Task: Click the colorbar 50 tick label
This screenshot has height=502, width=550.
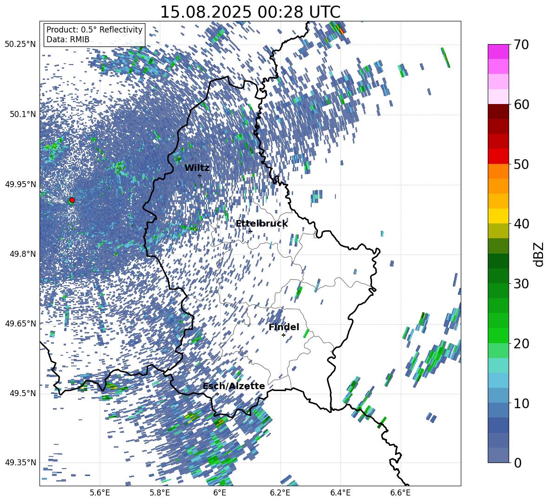Action: (521, 164)
